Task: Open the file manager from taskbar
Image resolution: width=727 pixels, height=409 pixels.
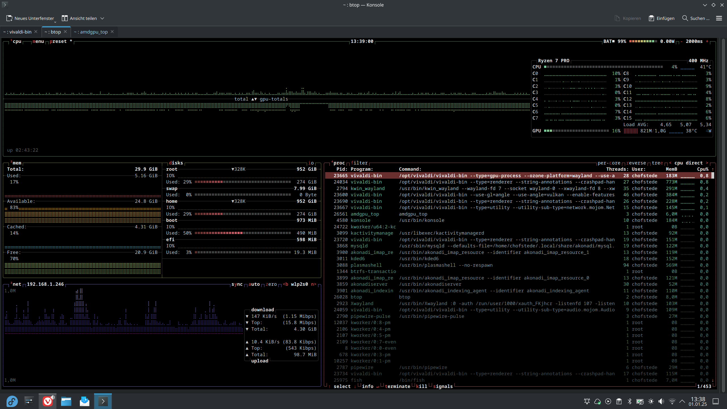Action: pos(66,401)
